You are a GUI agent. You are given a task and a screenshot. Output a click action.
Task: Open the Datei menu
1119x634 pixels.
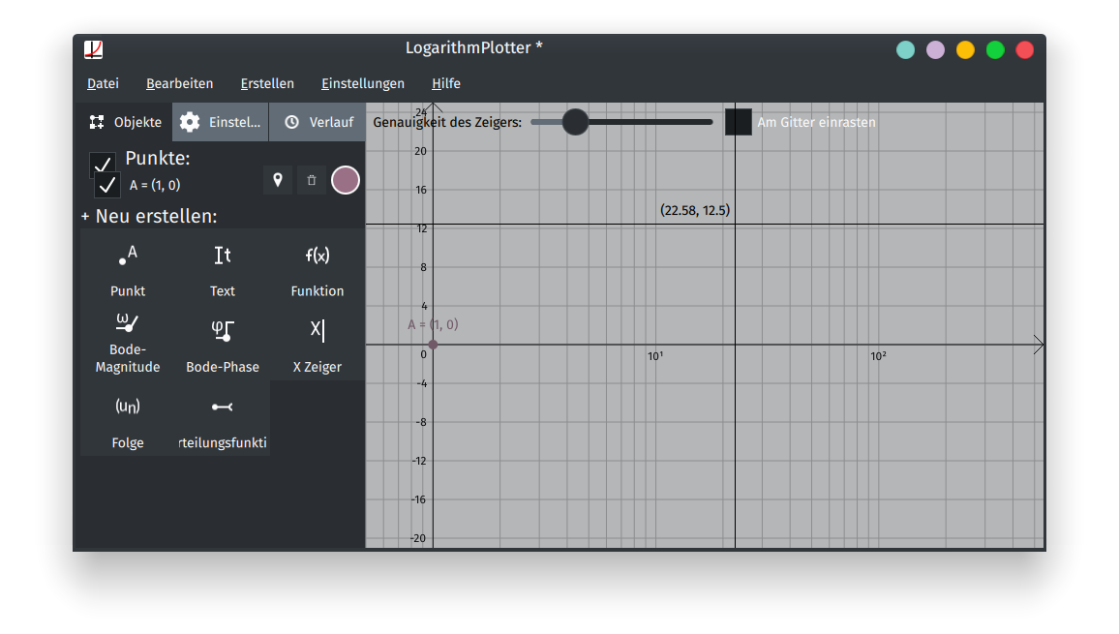coord(103,83)
